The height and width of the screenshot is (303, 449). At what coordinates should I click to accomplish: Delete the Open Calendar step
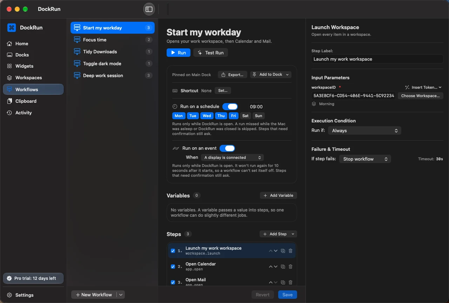click(290, 267)
